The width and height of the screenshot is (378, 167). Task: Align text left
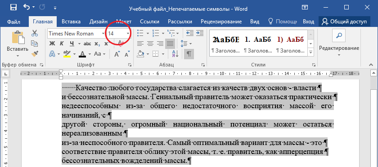tap(140, 44)
